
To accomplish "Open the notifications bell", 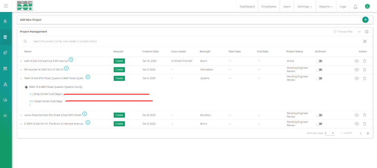I will pyautogui.click(x=355, y=7).
